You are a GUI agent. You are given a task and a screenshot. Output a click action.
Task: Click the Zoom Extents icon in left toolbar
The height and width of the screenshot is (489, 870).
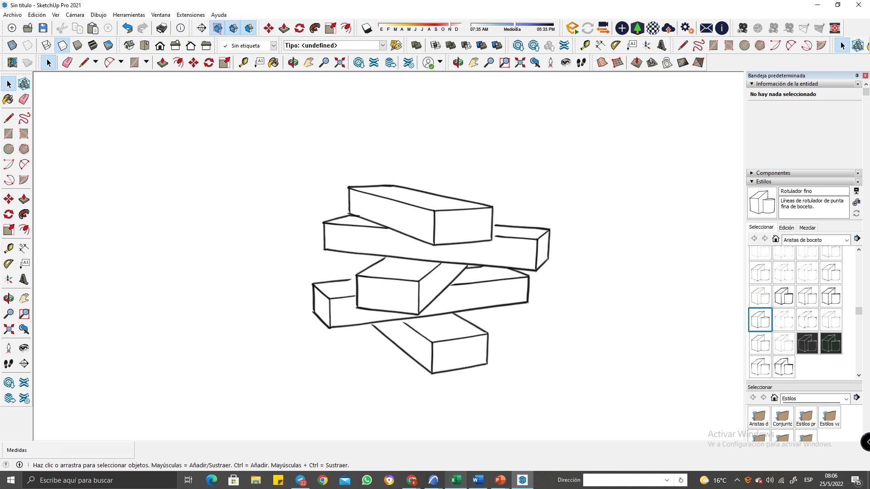tap(8, 329)
